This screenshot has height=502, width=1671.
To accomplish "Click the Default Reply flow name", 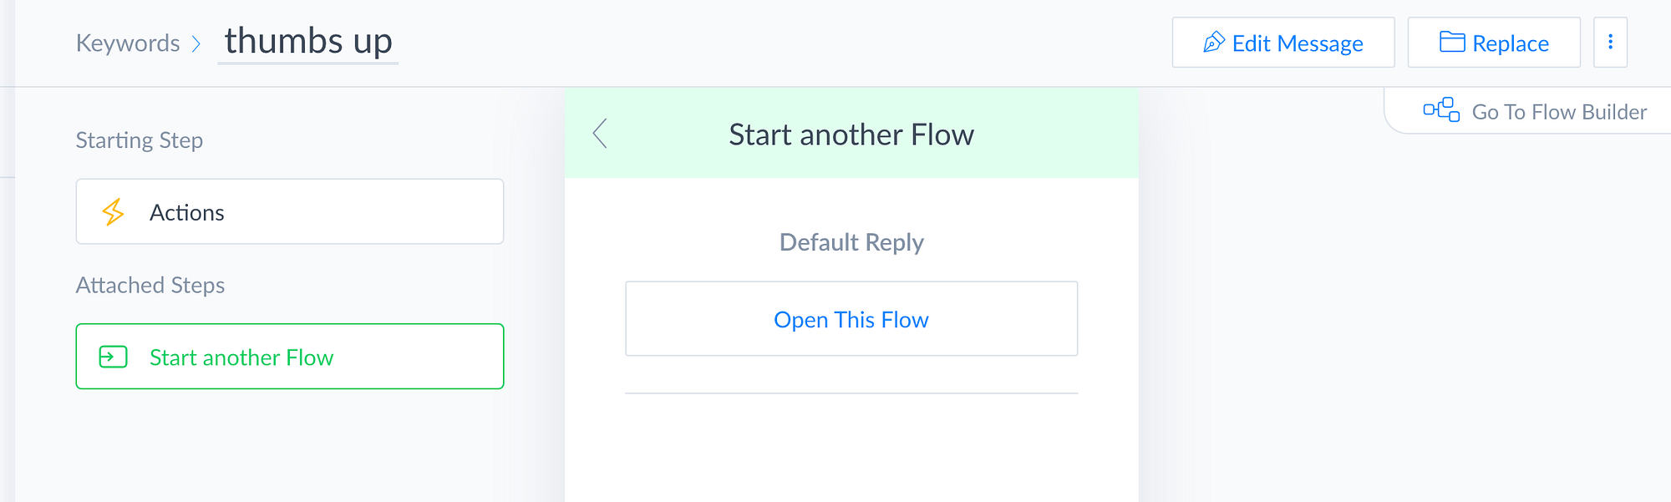I will point(851,242).
